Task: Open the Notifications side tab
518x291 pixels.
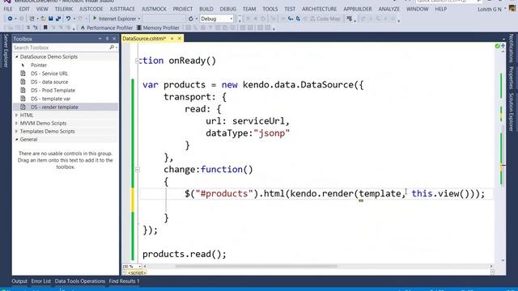Action: click(x=511, y=48)
